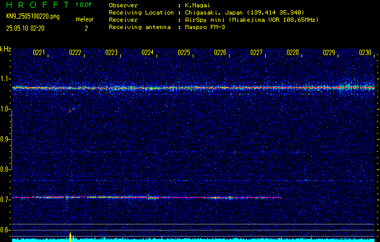Screen dimensions: 380x242
Task: Click the 0.7 frequency axis label
Action: coord(5,200)
